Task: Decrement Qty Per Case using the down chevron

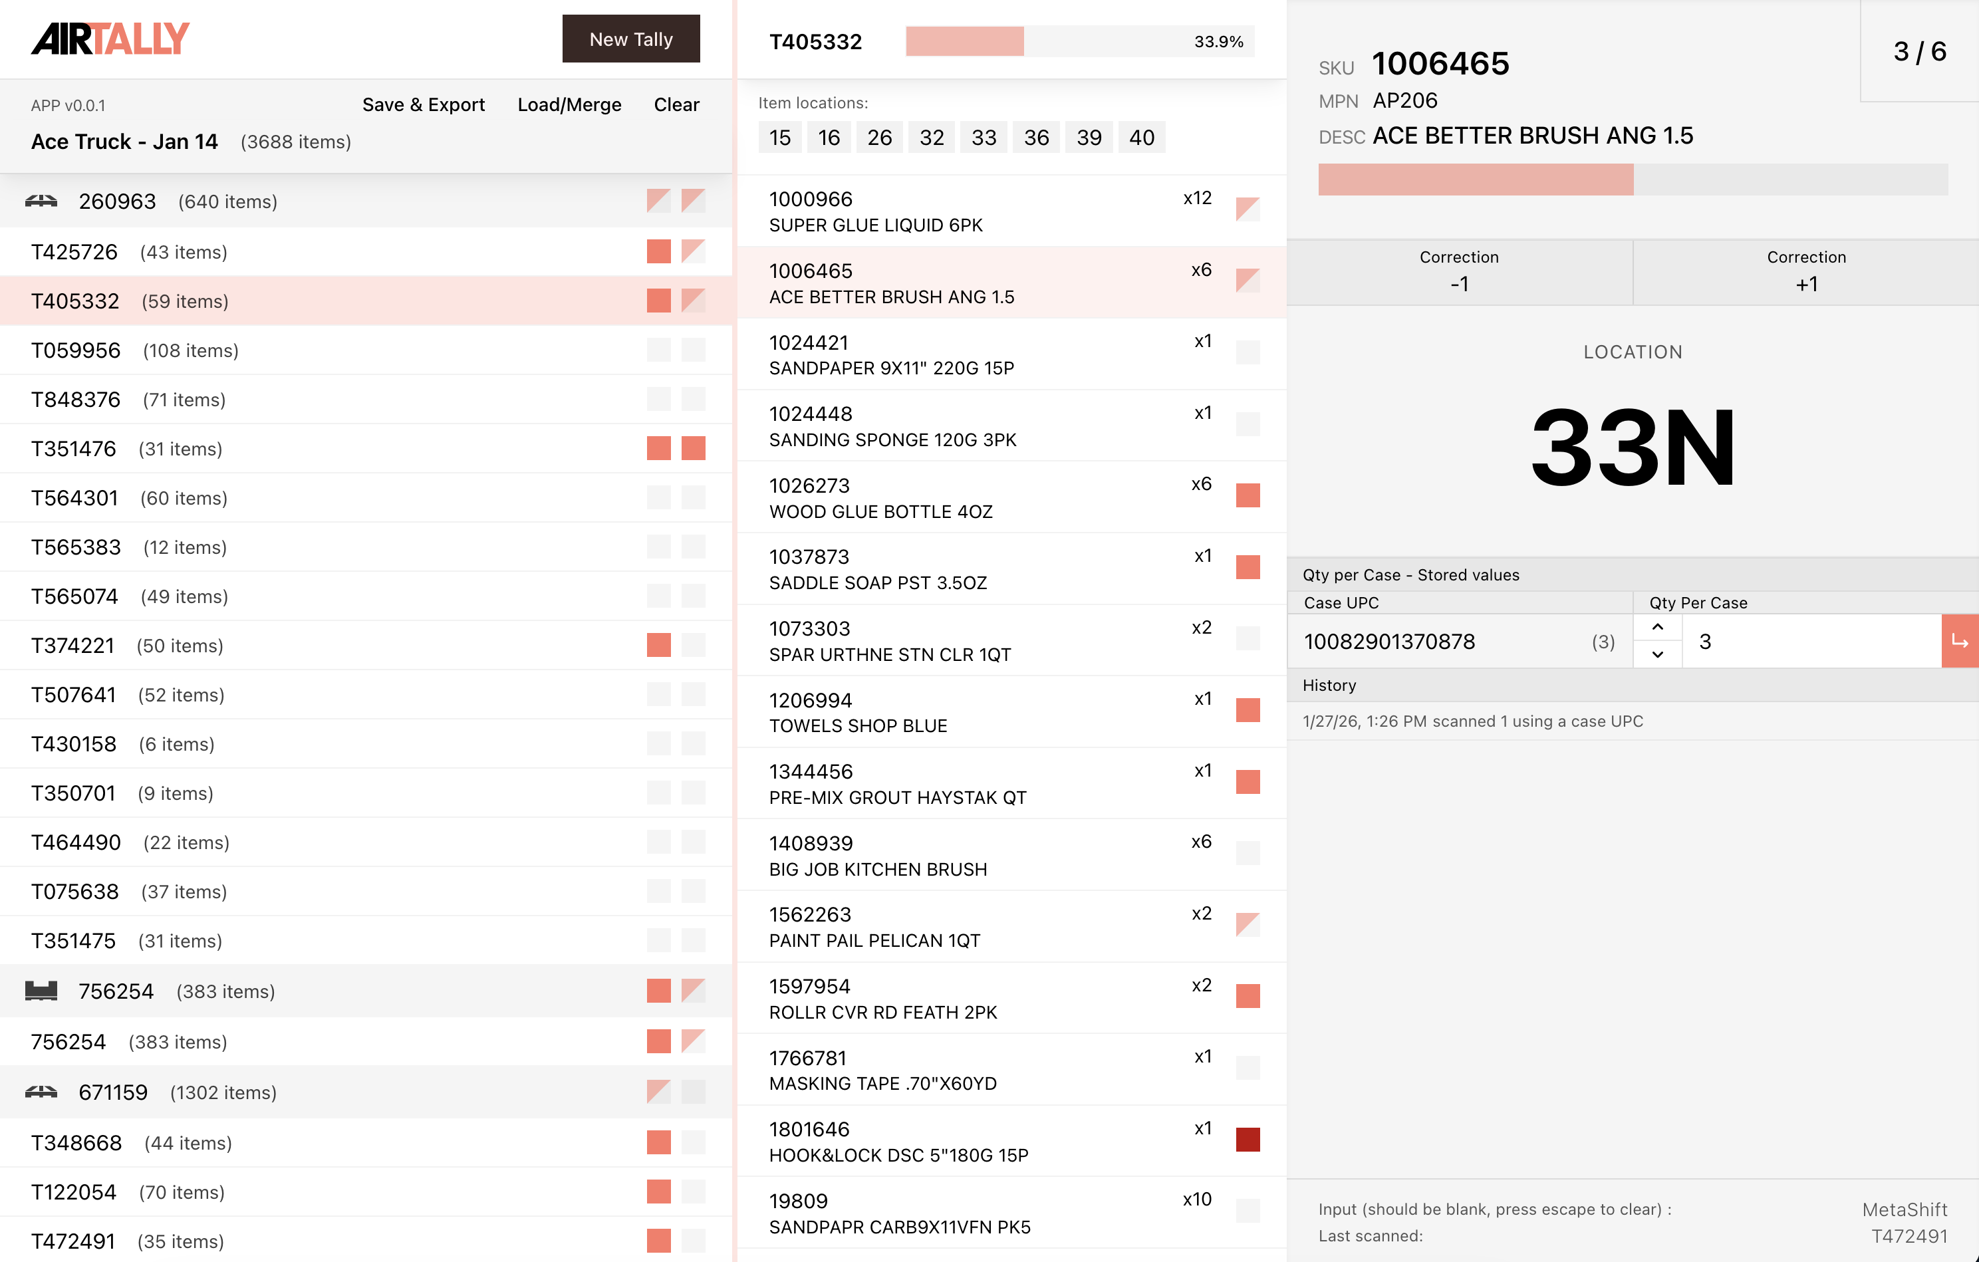Action: [x=1657, y=655]
